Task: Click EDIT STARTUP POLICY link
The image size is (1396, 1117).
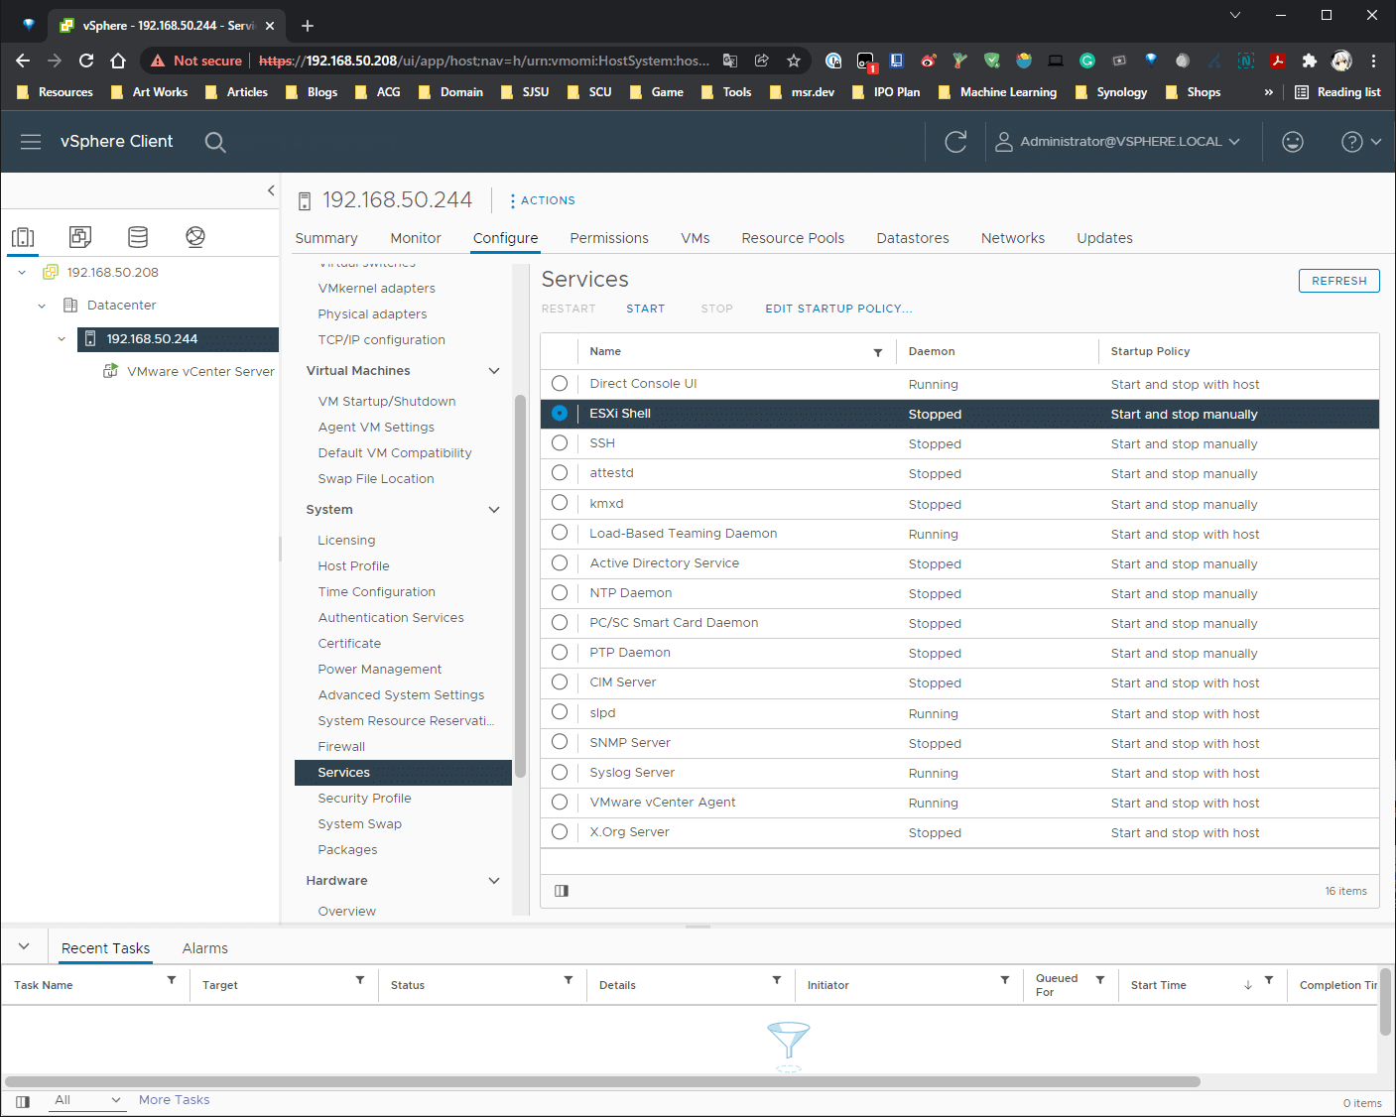Action: [837, 309]
